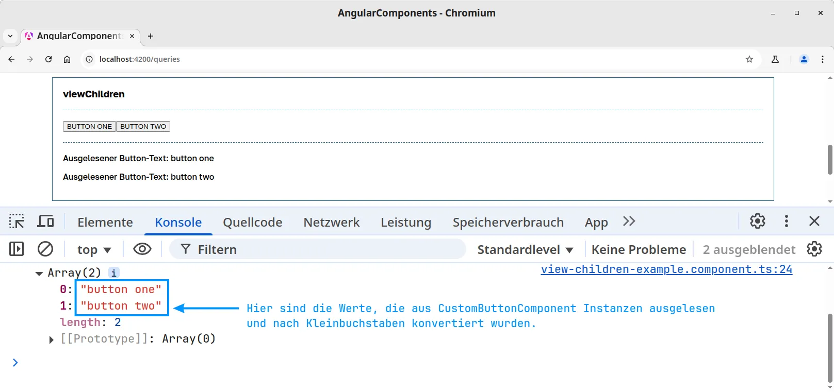Open DevTools more options kebab menu
834x392 pixels.
pos(786,221)
